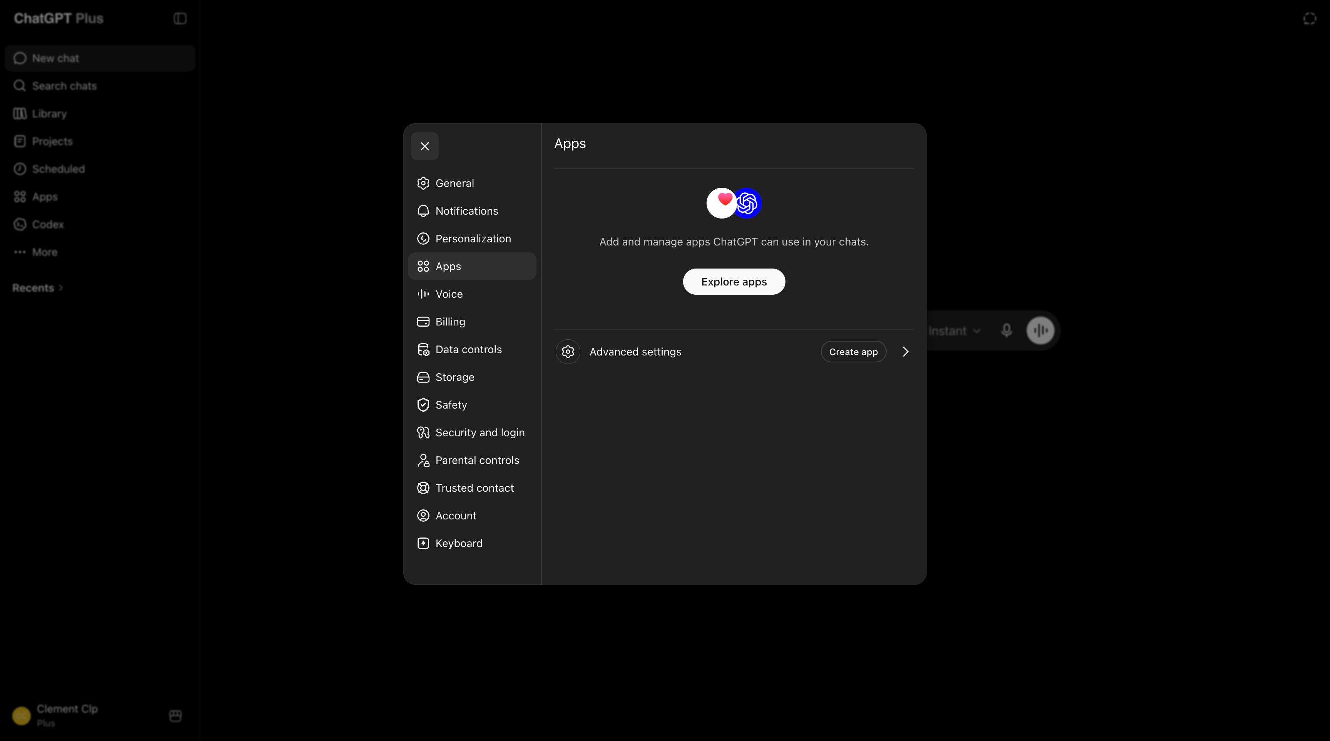The image size is (1330, 741).
Task: Click the Explore apps button
Action: 734,282
